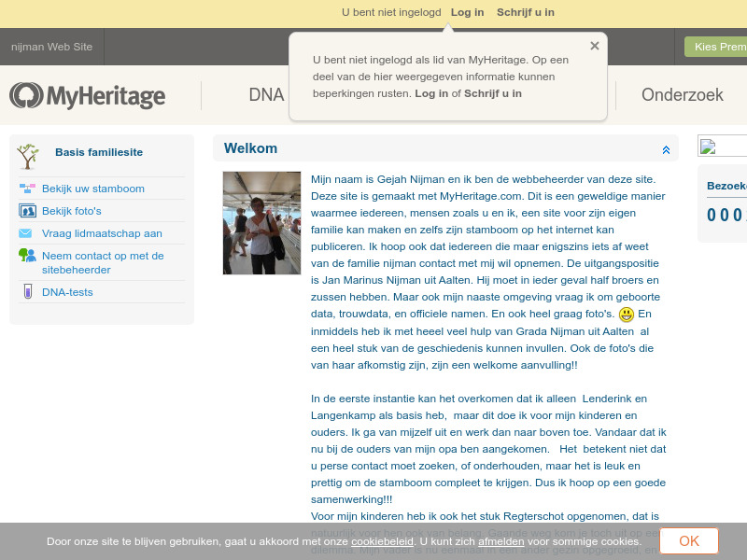Select the nijman Web Site tab
747x560 pixels.
pos(50,47)
